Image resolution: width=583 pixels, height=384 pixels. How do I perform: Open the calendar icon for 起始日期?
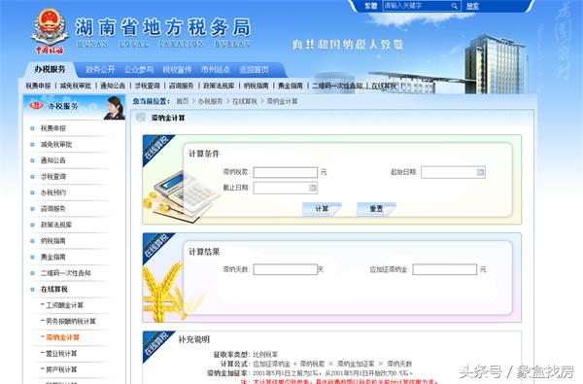point(480,172)
